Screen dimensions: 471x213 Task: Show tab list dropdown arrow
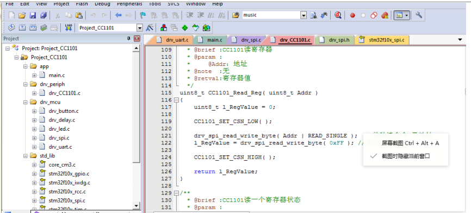coord(460,39)
